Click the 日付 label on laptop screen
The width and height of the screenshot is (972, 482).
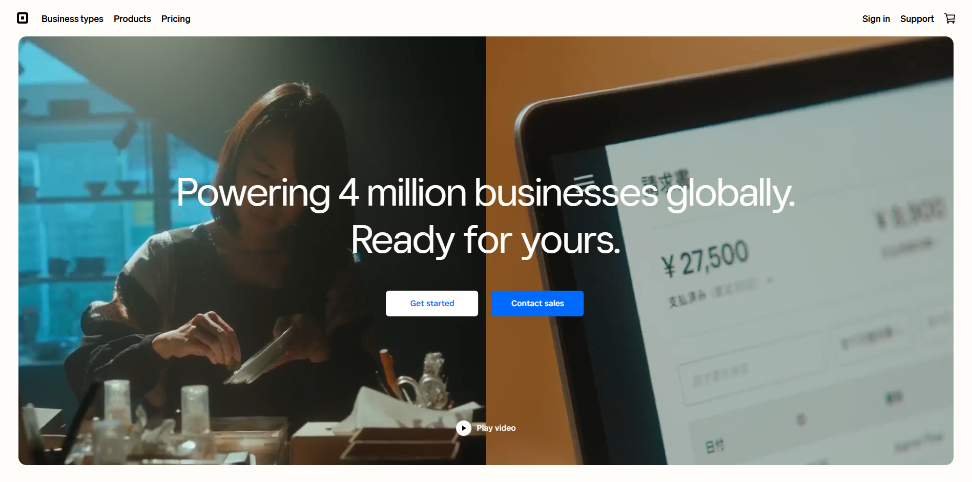pyautogui.click(x=715, y=446)
